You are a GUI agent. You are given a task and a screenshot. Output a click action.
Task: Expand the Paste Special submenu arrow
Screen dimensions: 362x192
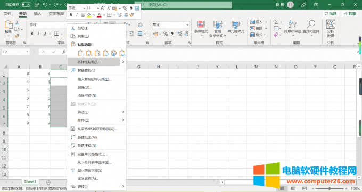tap(123, 62)
